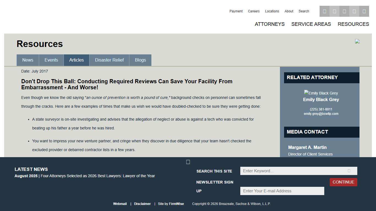Viewport: 376px width, 211px height.
Task: Open the RESOURCES menu
Action: point(353,24)
